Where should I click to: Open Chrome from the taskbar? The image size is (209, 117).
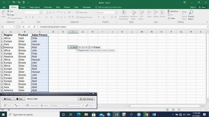pyautogui.click(x=147, y=114)
